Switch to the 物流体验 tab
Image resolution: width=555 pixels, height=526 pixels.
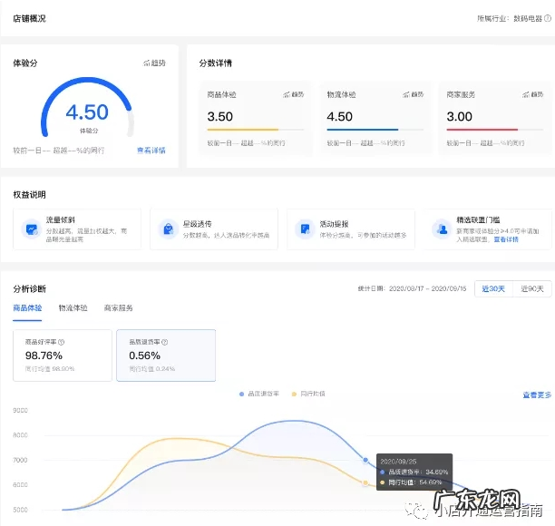[x=73, y=308]
